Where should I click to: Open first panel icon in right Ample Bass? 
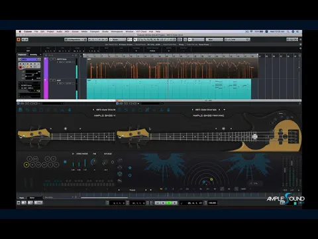coord(119,110)
